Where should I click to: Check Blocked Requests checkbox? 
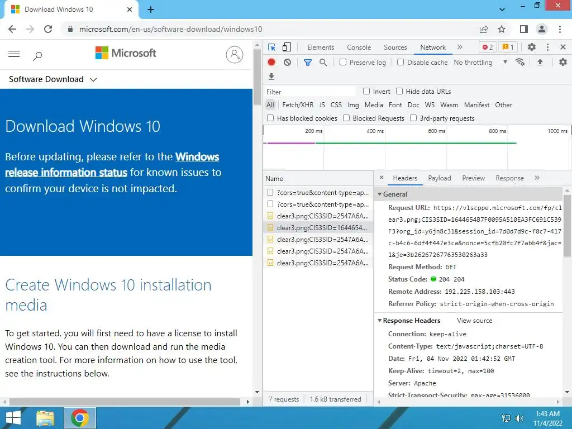346,118
